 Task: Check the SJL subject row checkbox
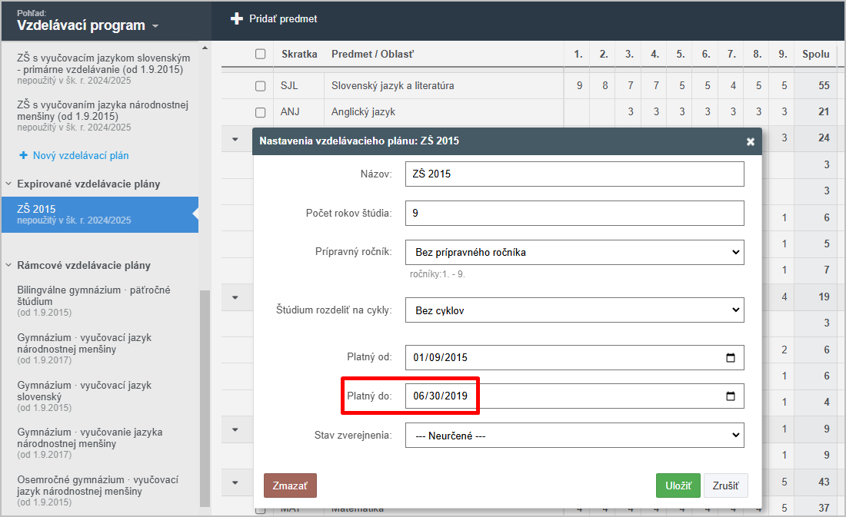point(261,86)
